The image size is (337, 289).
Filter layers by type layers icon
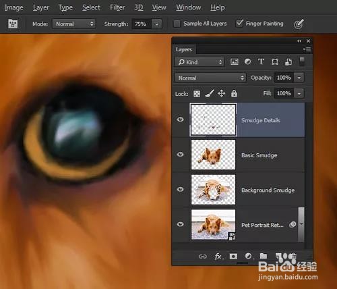(261, 61)
